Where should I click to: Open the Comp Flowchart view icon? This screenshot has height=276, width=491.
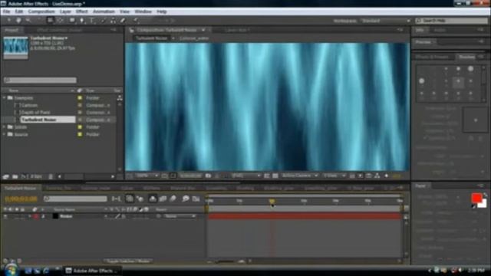tap(377, 176)
